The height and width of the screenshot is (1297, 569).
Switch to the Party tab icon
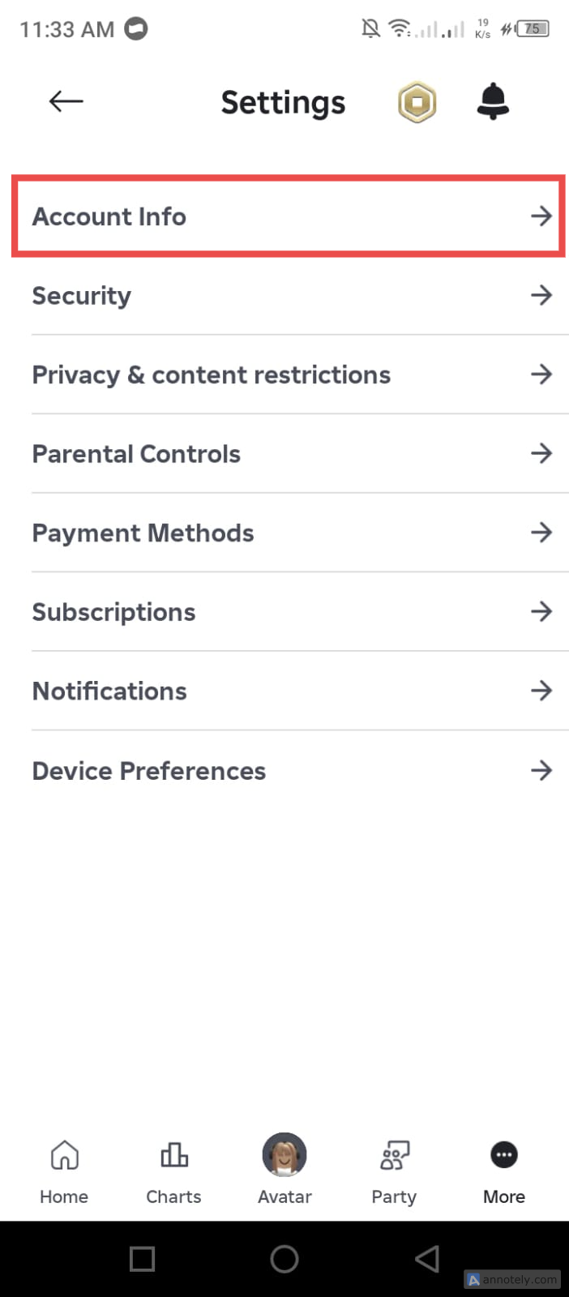click(394, 1155)
